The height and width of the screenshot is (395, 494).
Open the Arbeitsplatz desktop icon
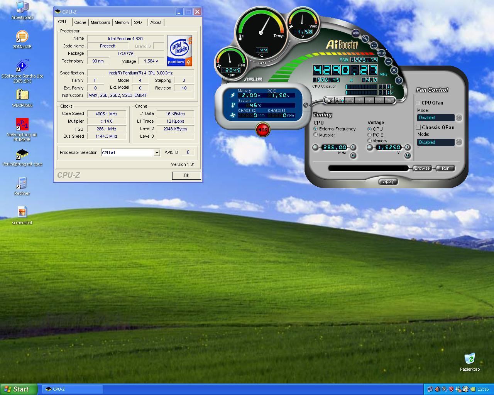[x=22, y=11]
